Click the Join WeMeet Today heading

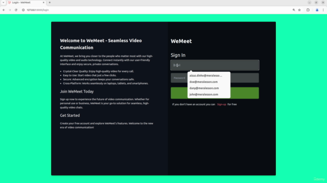pos(77,91)
